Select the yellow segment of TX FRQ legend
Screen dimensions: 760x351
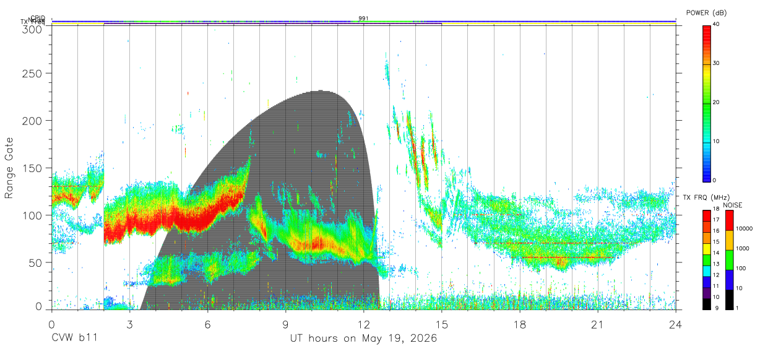pos(707,248)
